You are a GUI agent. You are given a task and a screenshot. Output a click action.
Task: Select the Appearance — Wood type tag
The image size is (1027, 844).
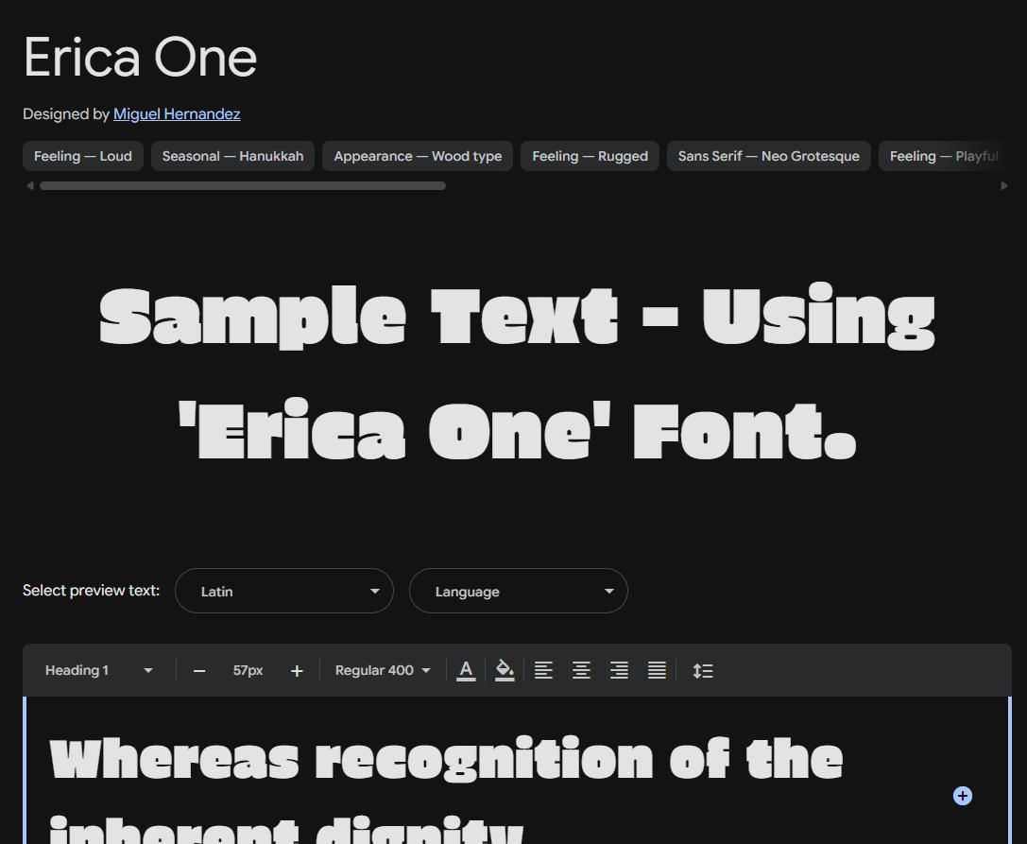tap(418, 156)
